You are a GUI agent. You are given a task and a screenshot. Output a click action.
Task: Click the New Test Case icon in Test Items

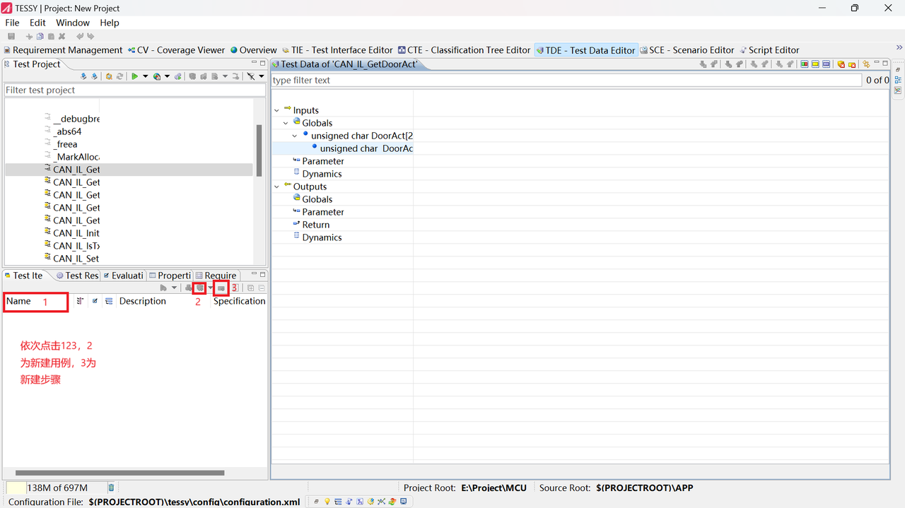(x=200, y=288)
